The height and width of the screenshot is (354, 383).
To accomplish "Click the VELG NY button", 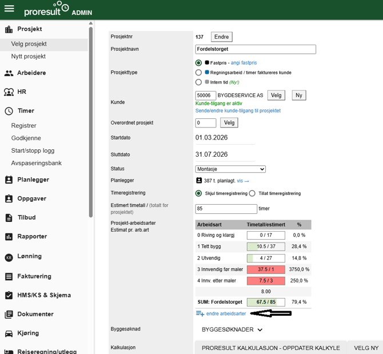I will (366, 348).
